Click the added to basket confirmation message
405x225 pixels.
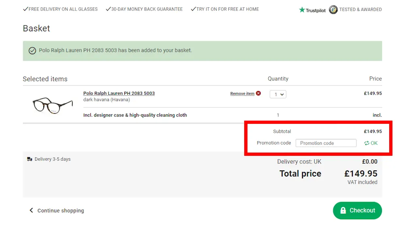tap(115, 50)
